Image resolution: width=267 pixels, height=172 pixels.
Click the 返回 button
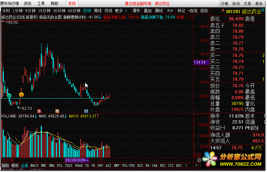tap(204, 11)
